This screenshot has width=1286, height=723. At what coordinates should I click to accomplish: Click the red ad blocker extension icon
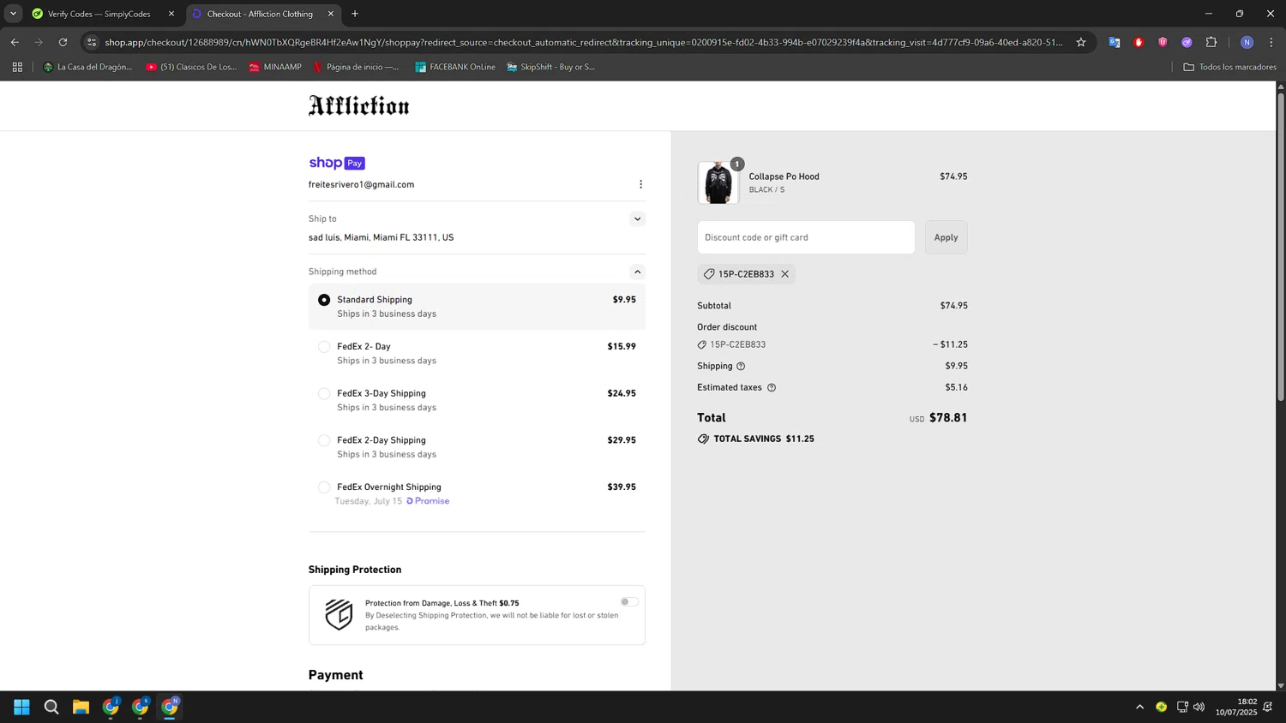pos(1139,42)
